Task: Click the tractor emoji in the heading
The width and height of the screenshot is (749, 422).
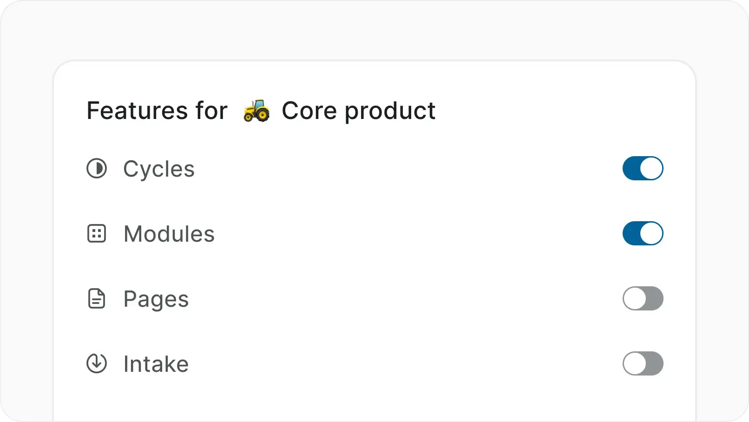Action: [256, 111]
